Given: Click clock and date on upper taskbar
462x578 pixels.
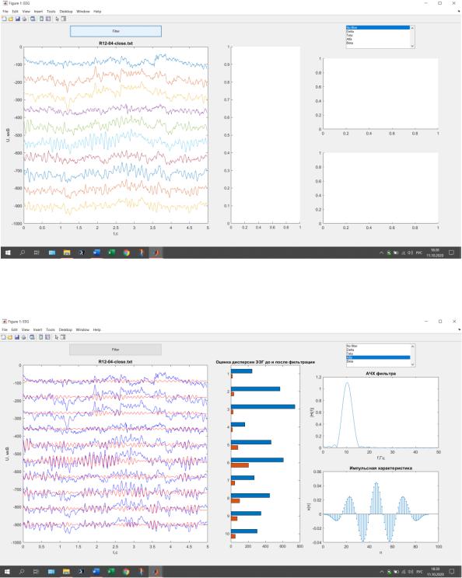Looking at the screenshot, I should 435,252.
